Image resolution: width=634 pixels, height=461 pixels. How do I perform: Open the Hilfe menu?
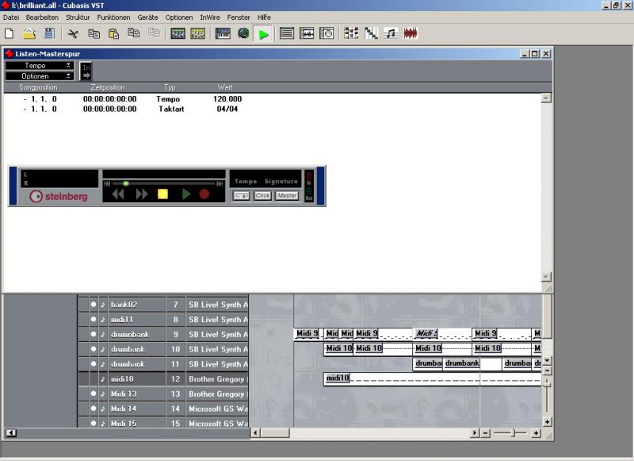pyautogui.click(x=264, y=17)
